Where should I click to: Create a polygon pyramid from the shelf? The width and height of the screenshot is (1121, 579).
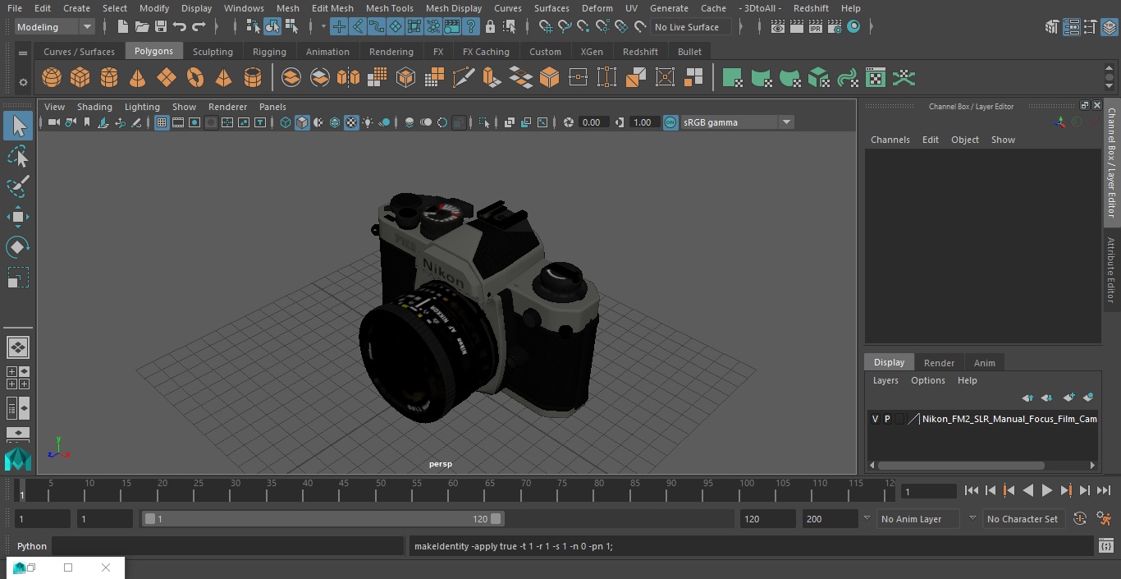click(x=223, y=78)
